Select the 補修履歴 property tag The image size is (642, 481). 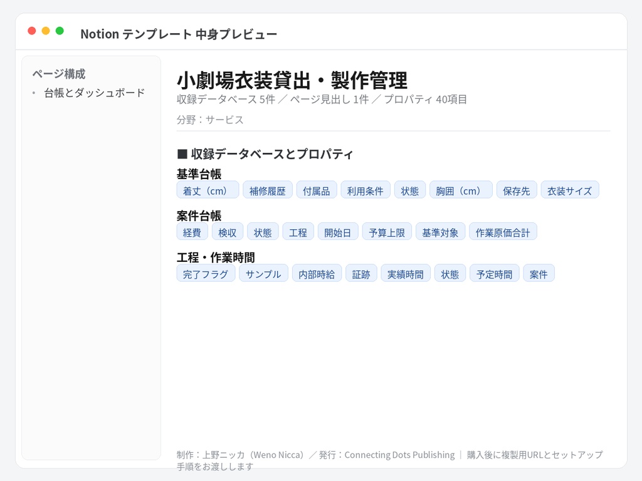(267, 190)
